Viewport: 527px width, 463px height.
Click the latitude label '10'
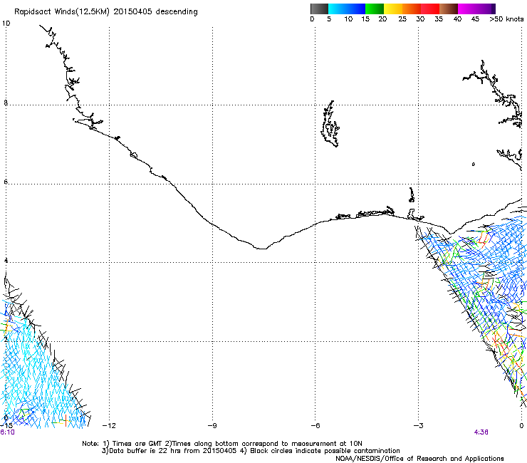(x=6, y=24)
